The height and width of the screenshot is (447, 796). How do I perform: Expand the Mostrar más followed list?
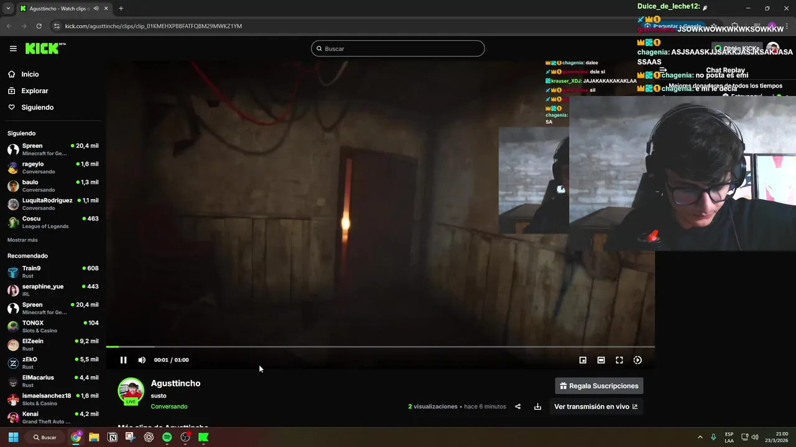pyautogui.click(x=22, y=240)
